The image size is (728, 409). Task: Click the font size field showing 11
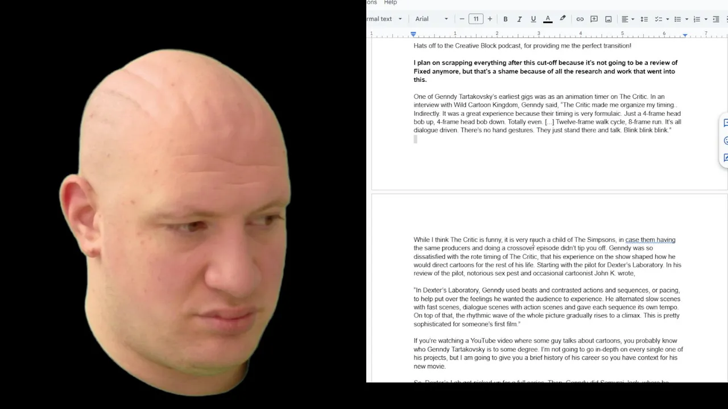476,19
